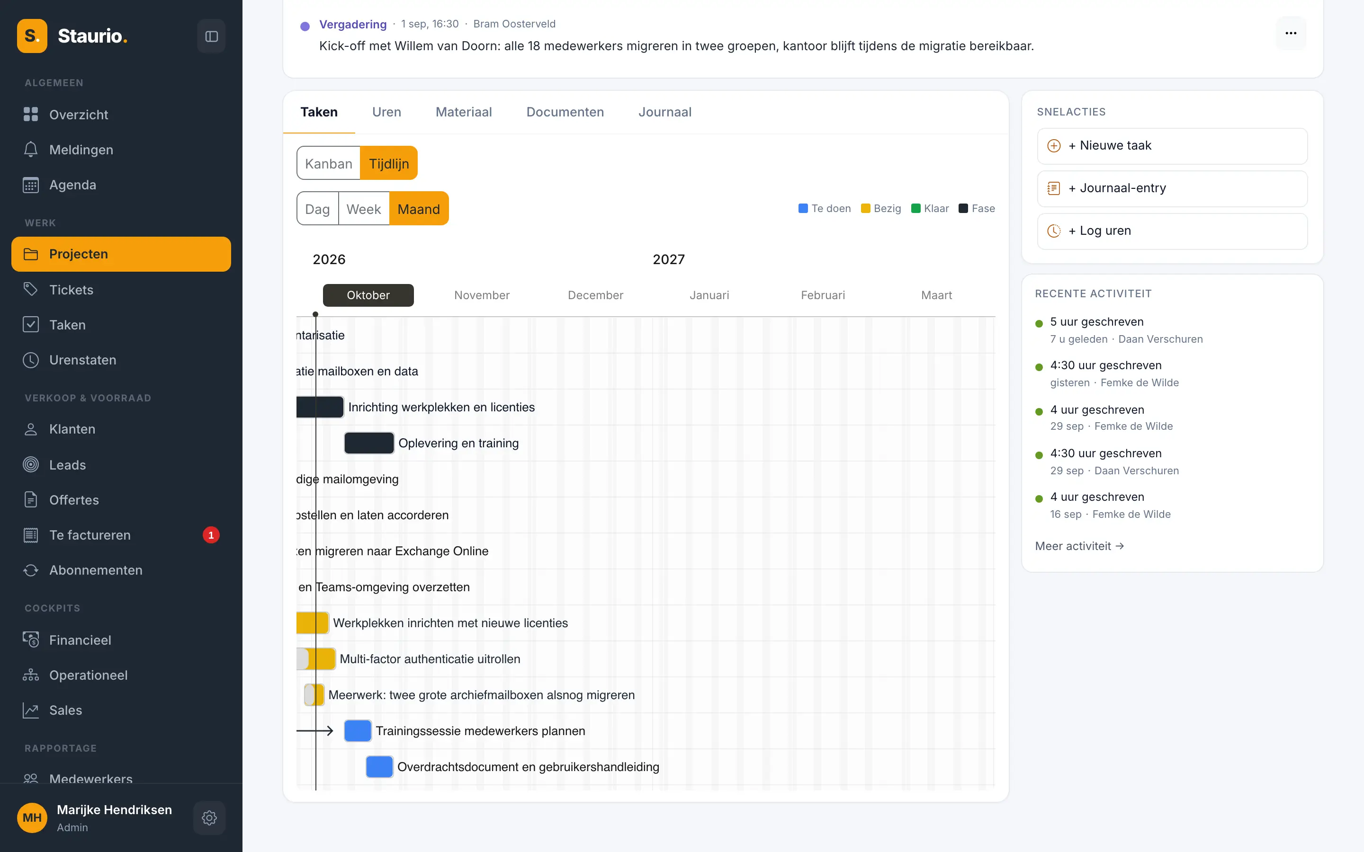Open Klanten in the sidebar
Screen dimensions: 1364x852
coord(121,429)
